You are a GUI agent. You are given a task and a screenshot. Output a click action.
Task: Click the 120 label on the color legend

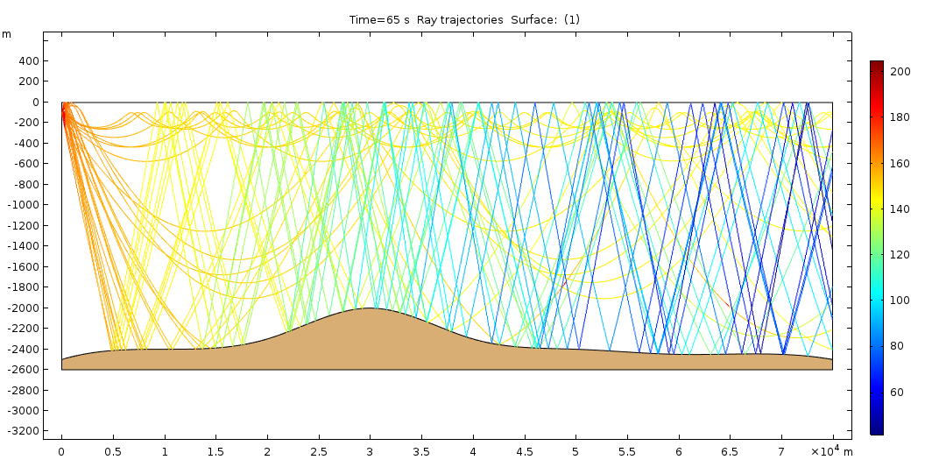[900, 254]
